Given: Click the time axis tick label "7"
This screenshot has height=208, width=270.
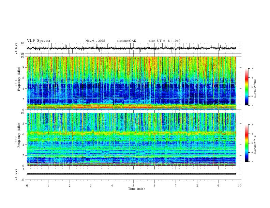Looking at the screenshot, I should [176, 186].
